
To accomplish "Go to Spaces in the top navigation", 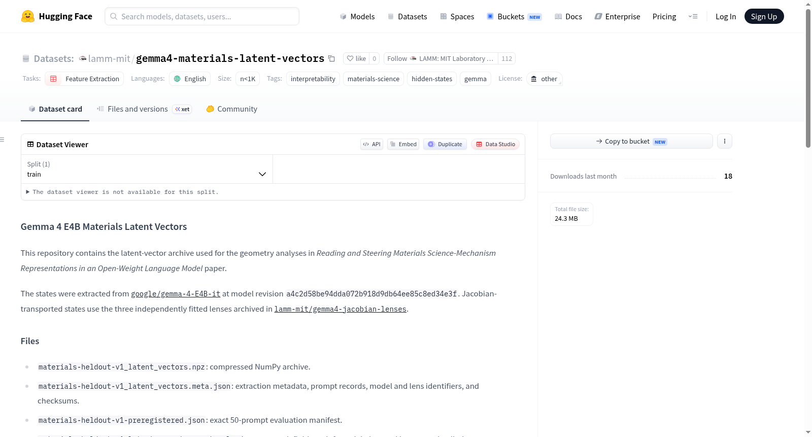I will point(457,16).
